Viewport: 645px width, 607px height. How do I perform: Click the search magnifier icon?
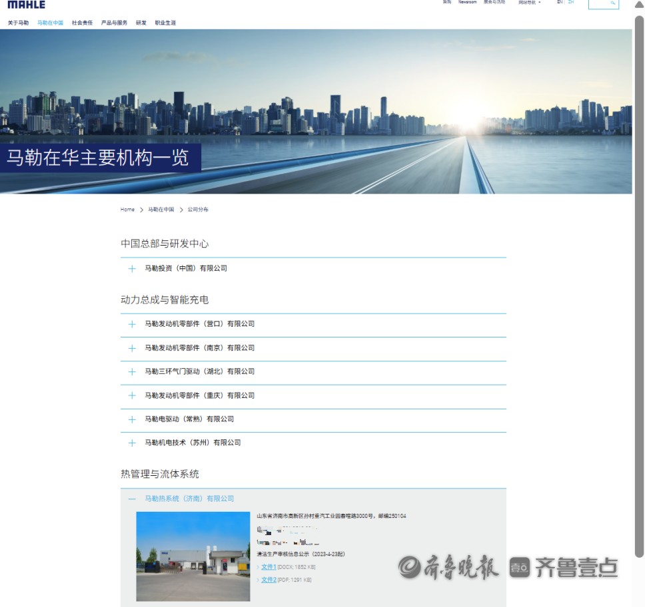[612, 3]
